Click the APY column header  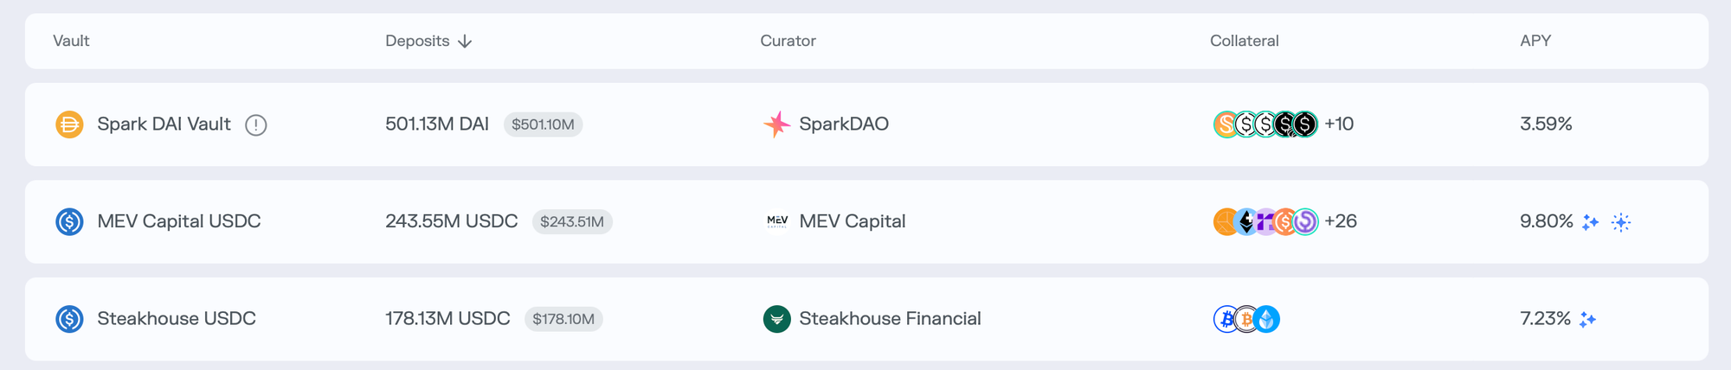(x=1535, y=41)
